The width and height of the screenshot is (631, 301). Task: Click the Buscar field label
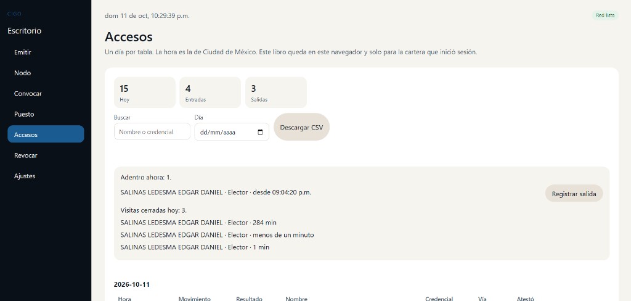click(x=122, y=117)
